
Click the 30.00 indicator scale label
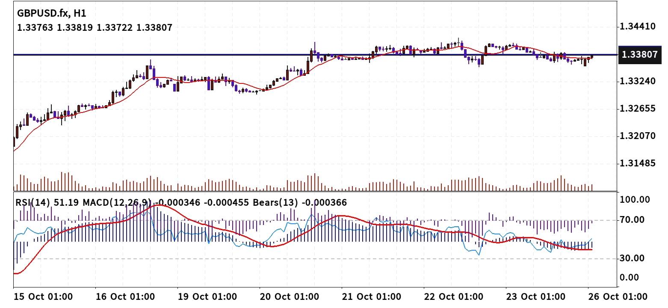click(x=633, y=258)
